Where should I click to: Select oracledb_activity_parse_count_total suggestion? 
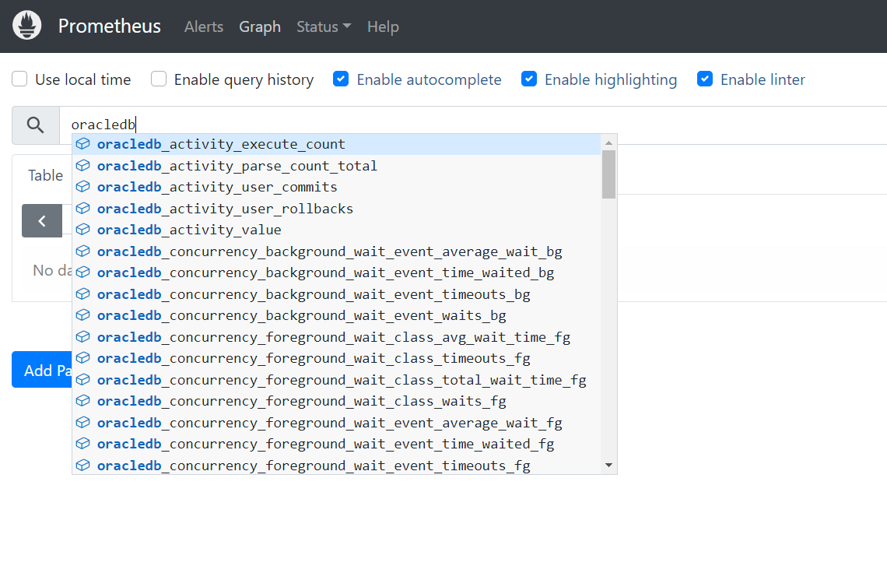point(237,166)
